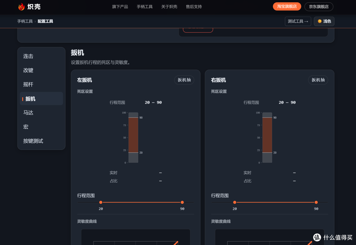The width and height of the screenshot is (356, 245).
Task: Click left trigger slider handle at 20
Action: (101, 202)
